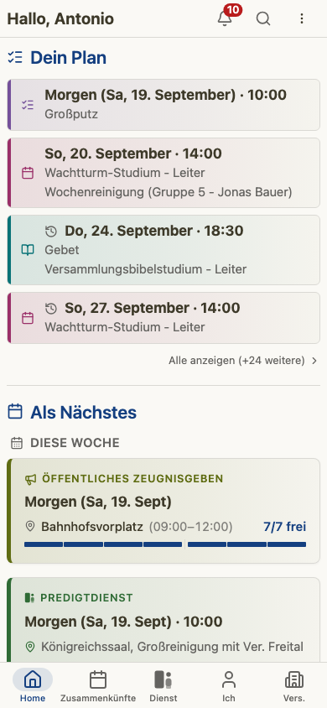The height and width of the screenshot is (708, 327).
Task: Open notifications bell with 10 badge
Action: point(225,18)
